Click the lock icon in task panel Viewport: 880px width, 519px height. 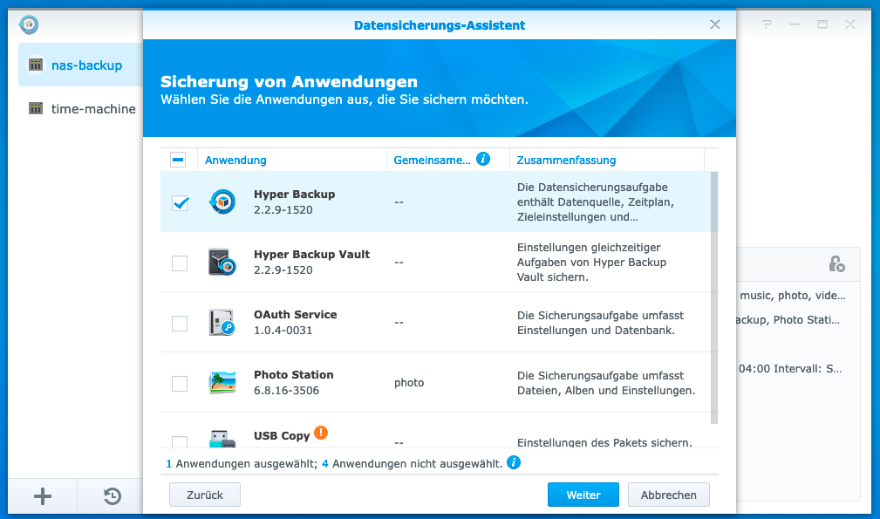click(836, 263)
